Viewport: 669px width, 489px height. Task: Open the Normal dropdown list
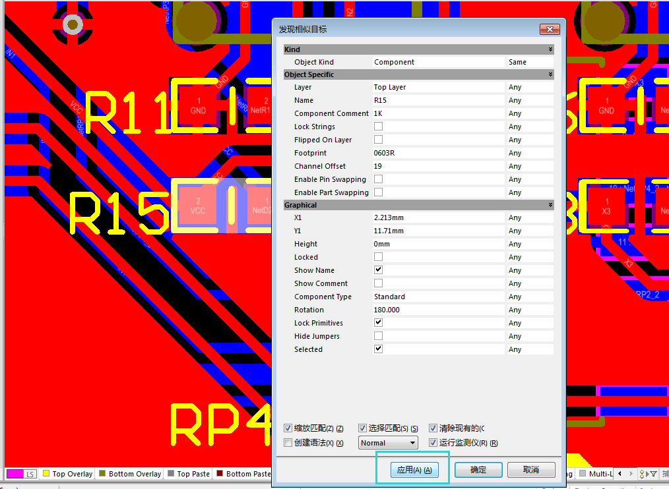[x=388, y=443]
